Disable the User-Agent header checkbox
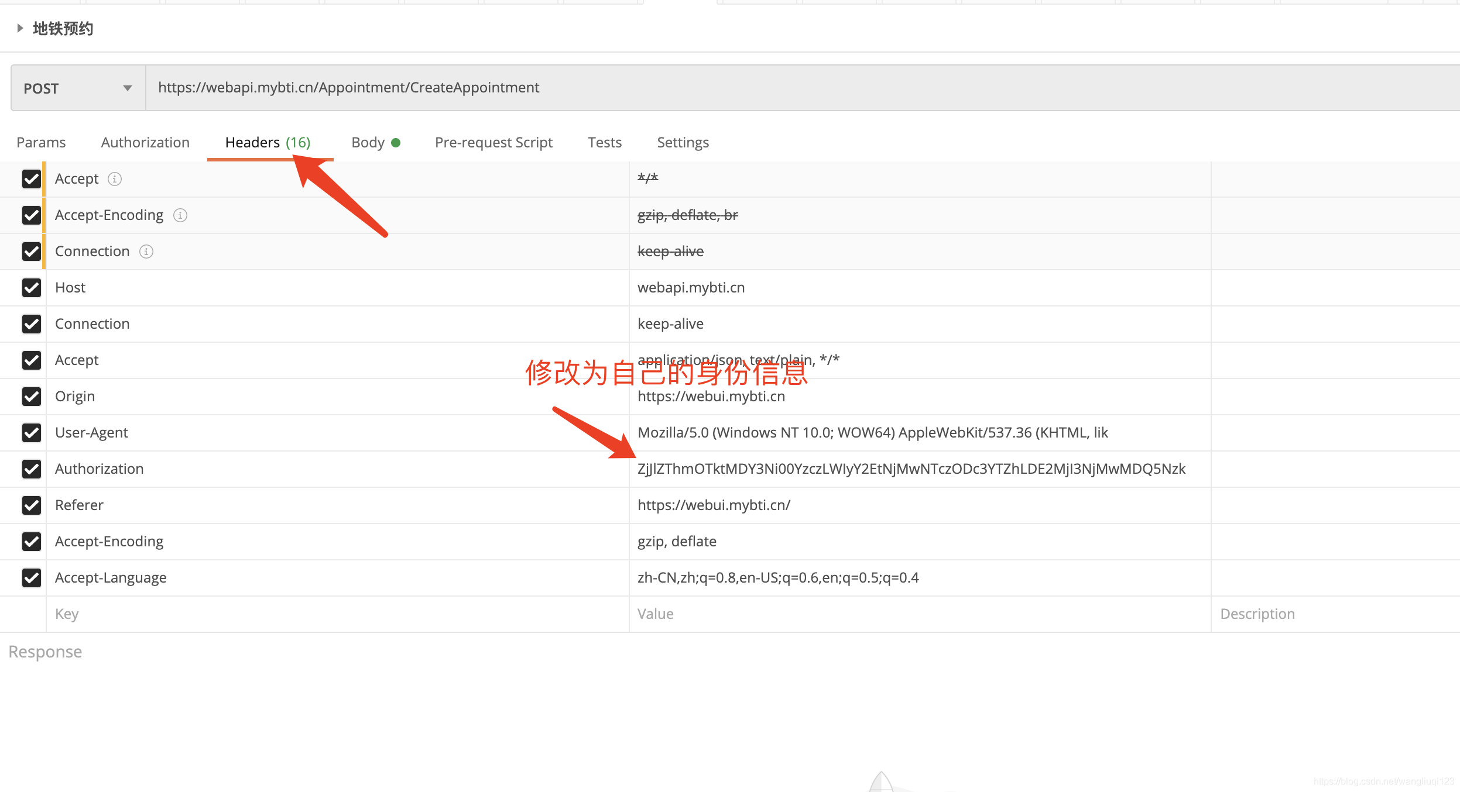 [x=32, y=433]
